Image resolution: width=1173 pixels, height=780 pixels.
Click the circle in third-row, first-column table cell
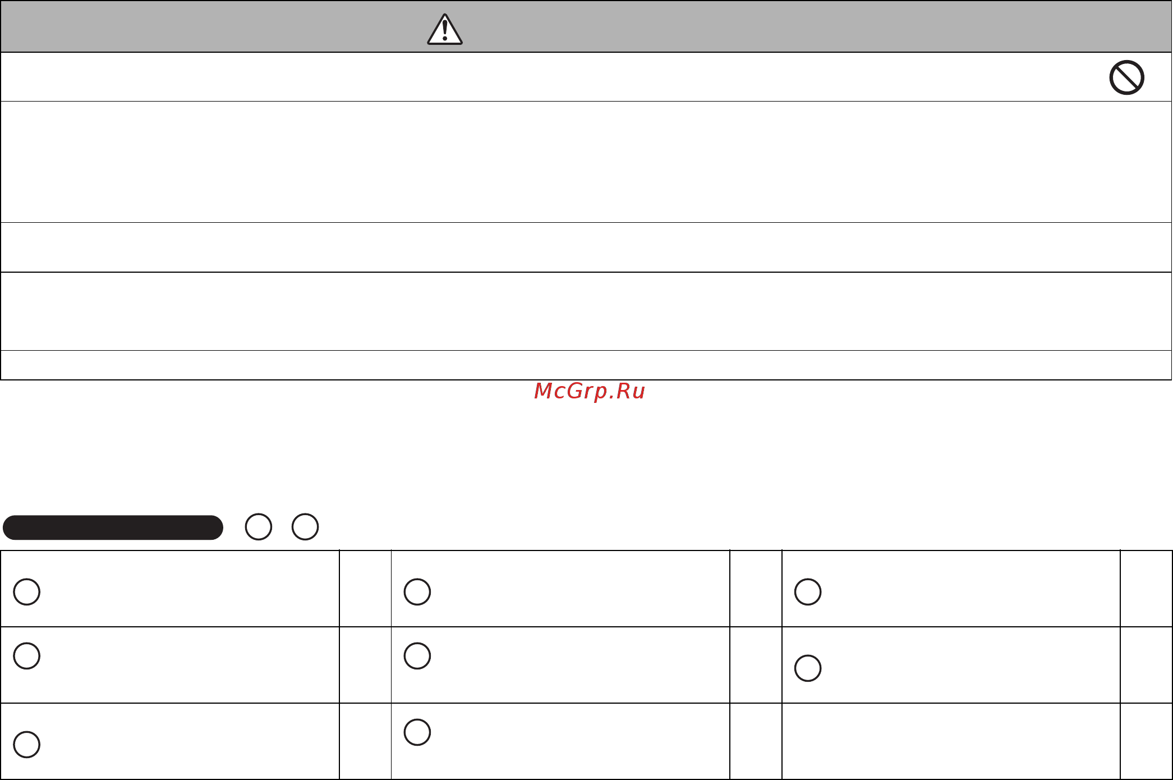point(26,744)
